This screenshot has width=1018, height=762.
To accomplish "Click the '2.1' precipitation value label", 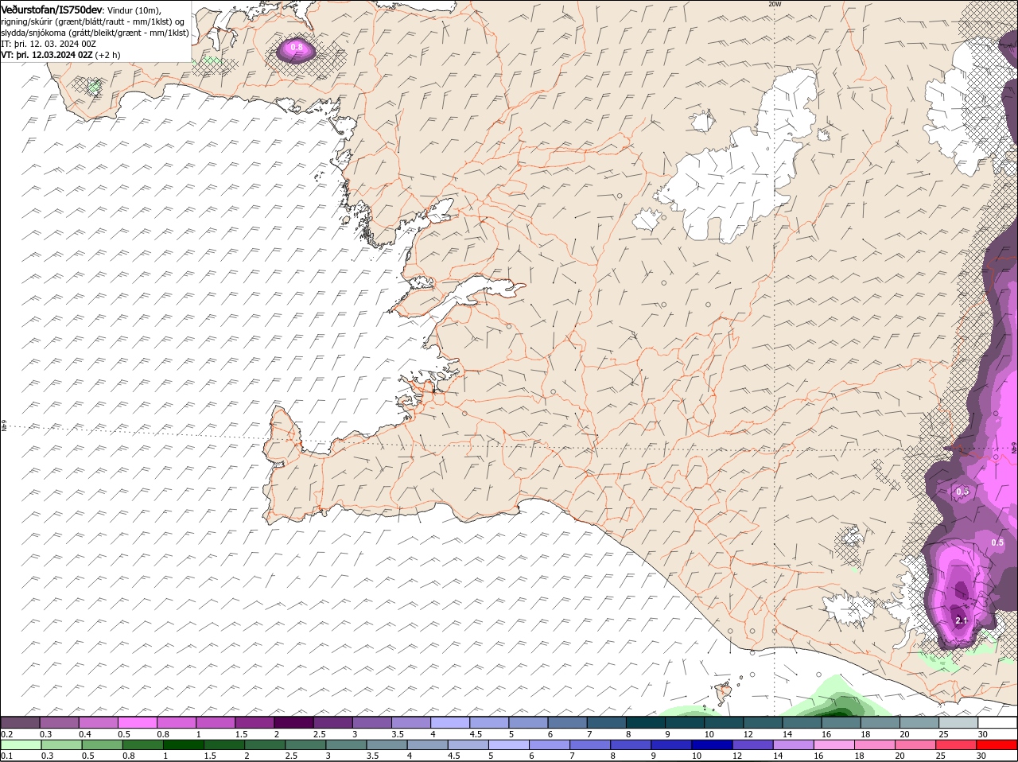I will pyautogui.click(x=961, y=620).
